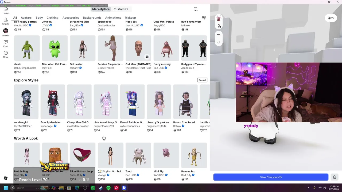
Task: Select the Sabrina Carpenter avatar thumbnail
Action: 110,48
